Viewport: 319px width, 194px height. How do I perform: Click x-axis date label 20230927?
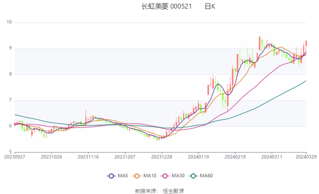(x=15, y=157)
